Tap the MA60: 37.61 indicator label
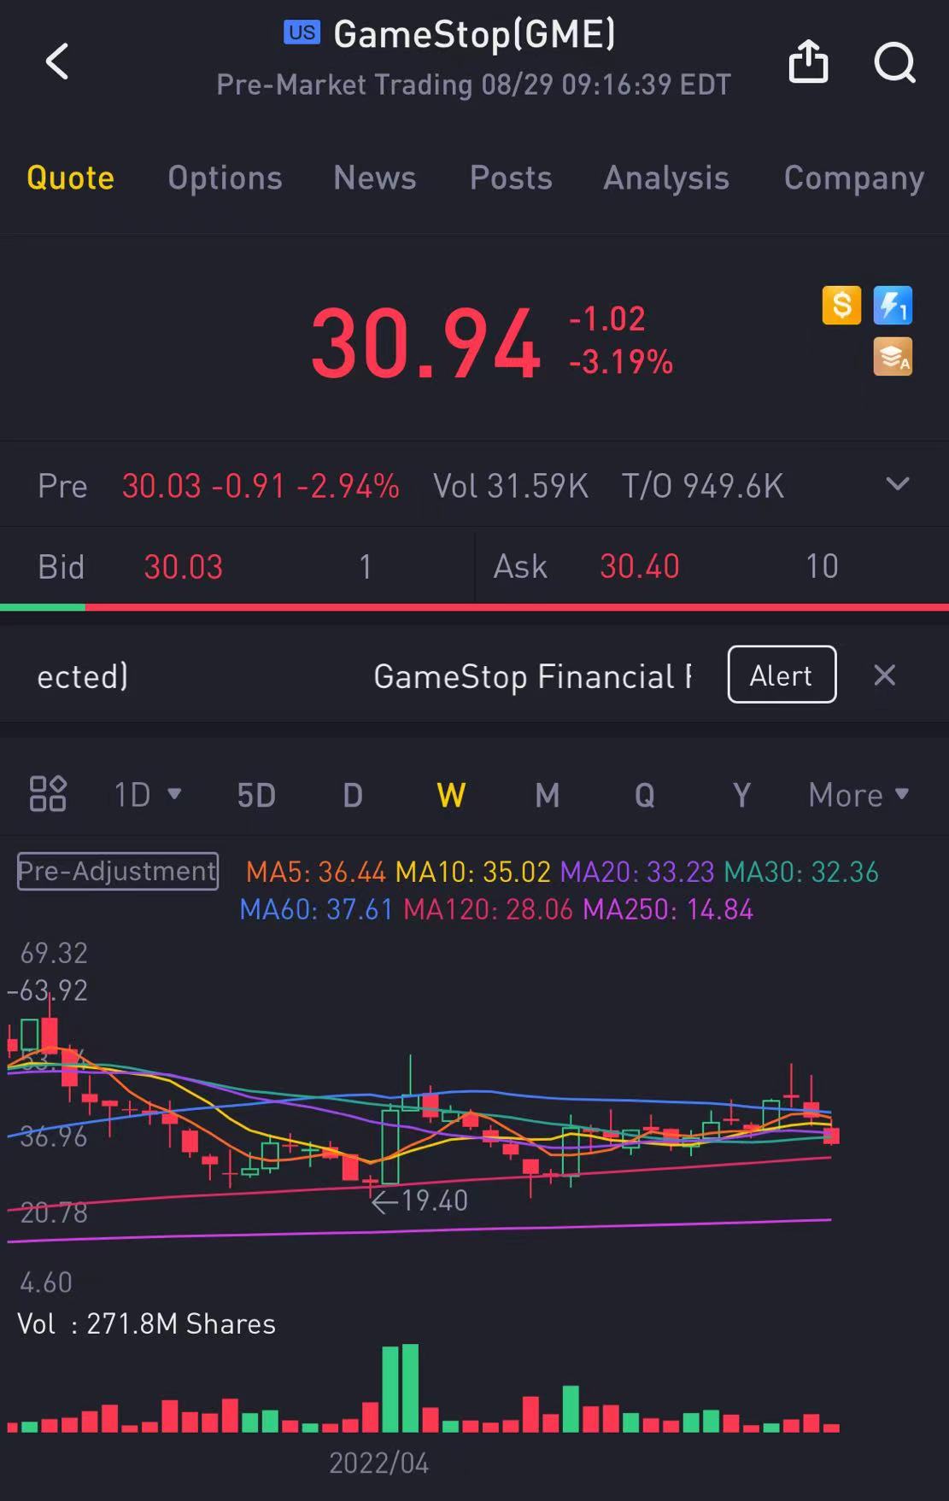 pos(316,909)
